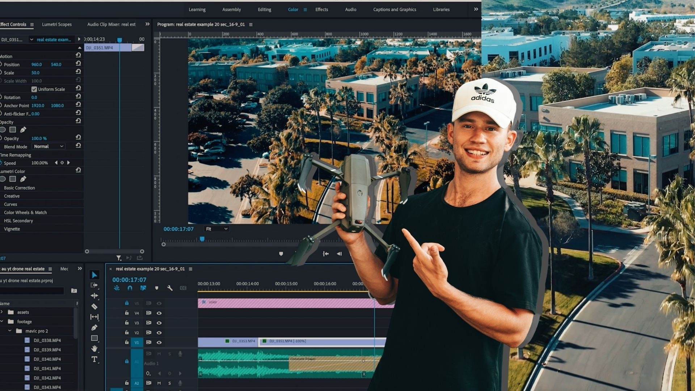
Task: Select the Pen tool in toolbar
Action: coord(94,328)
